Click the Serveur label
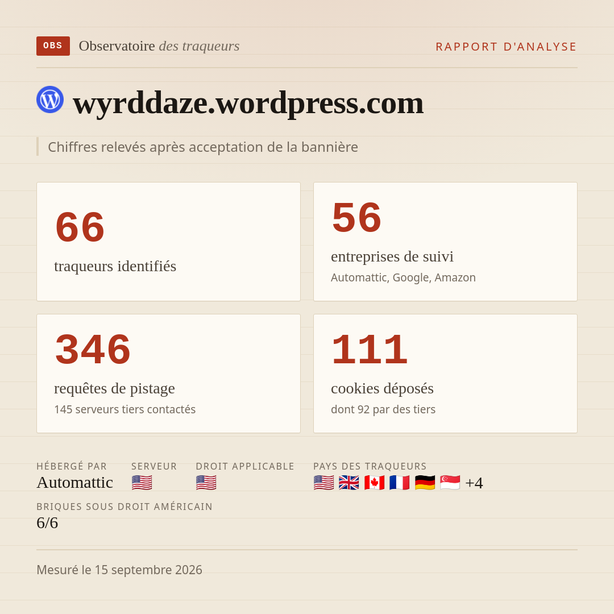The height and width of the screenshot is (614, 614). tap(154, 466)
